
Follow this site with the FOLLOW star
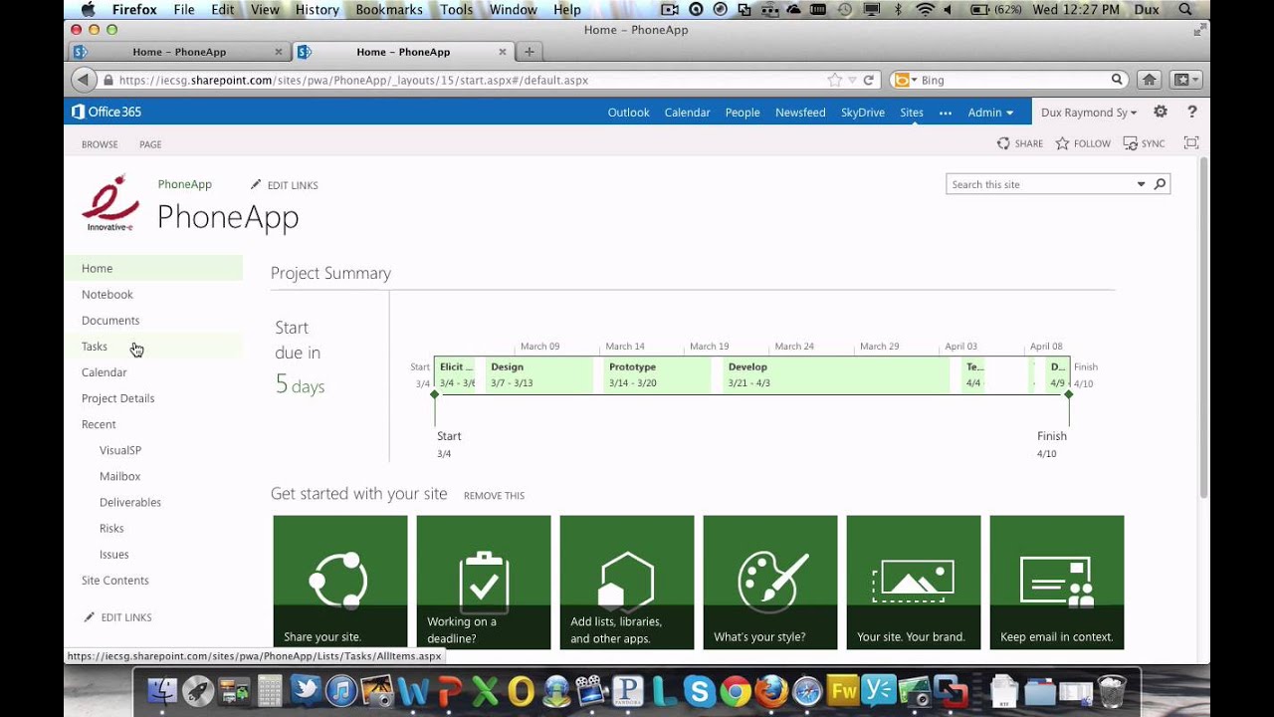pyautogui.click(x=1083, y=143)
